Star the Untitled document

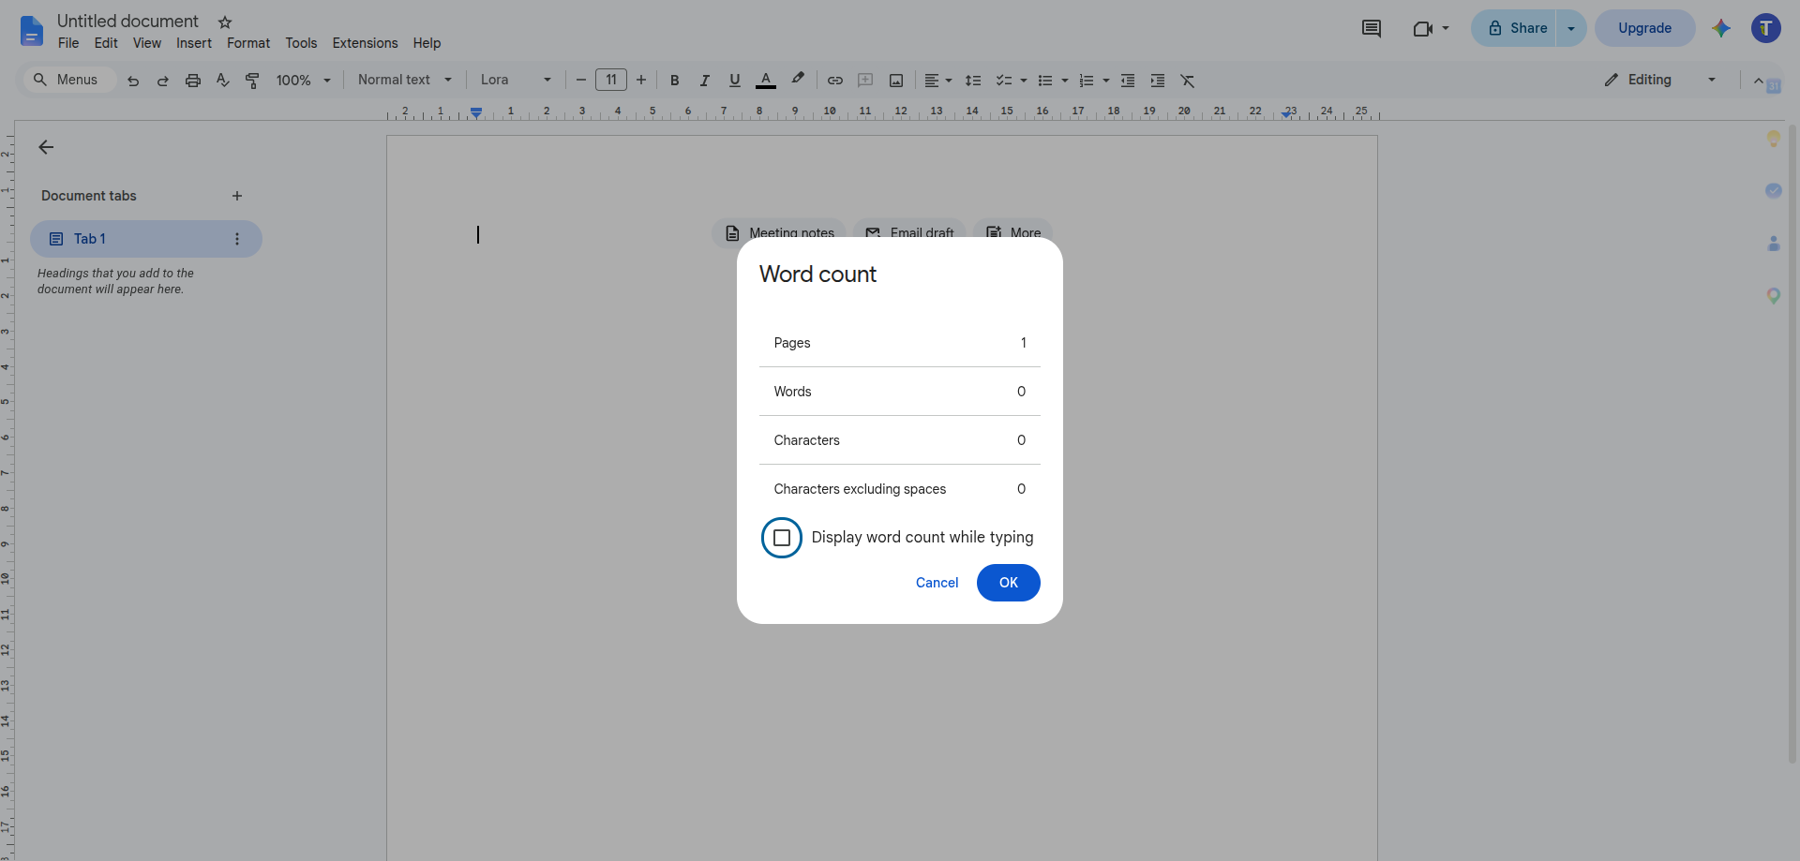pos(225,22)
